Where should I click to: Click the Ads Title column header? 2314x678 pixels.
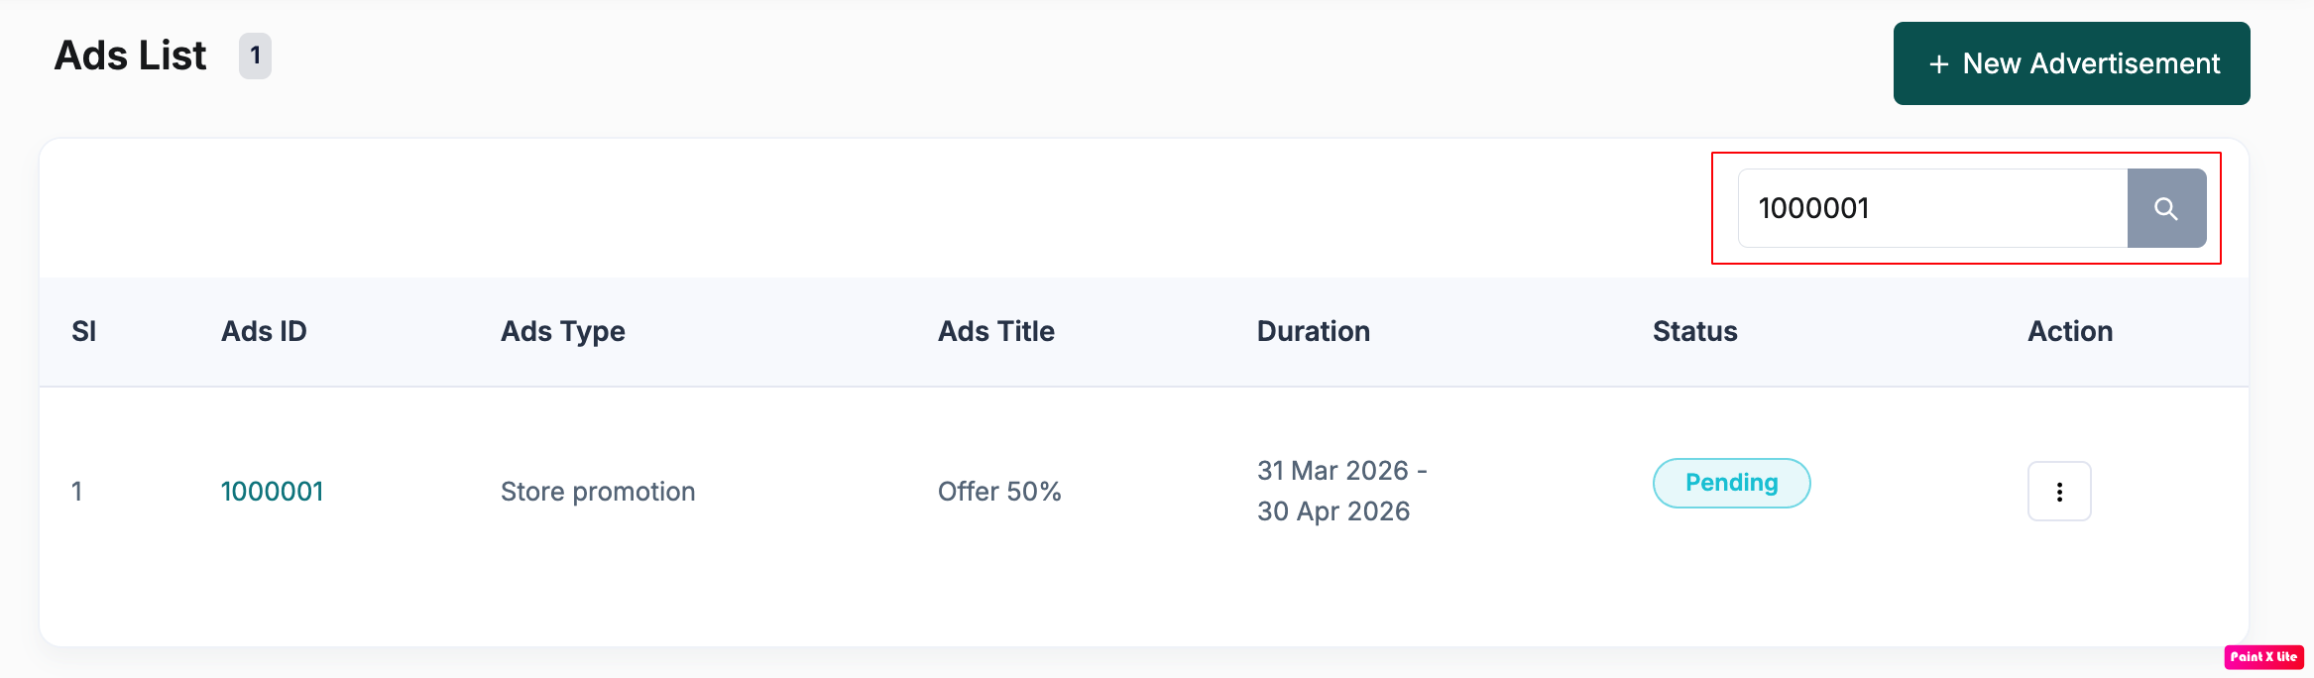pos(995,331)
